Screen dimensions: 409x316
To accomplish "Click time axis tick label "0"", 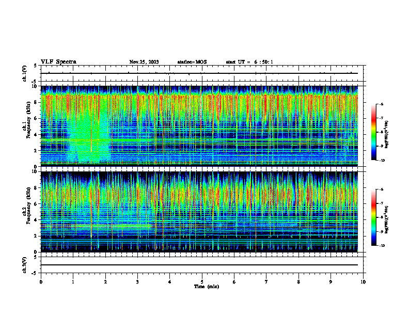I will point(41,282).
